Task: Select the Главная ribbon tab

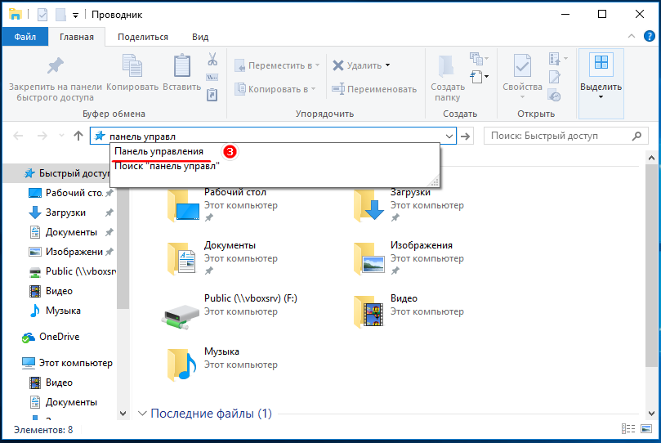Action: (77, 37)
